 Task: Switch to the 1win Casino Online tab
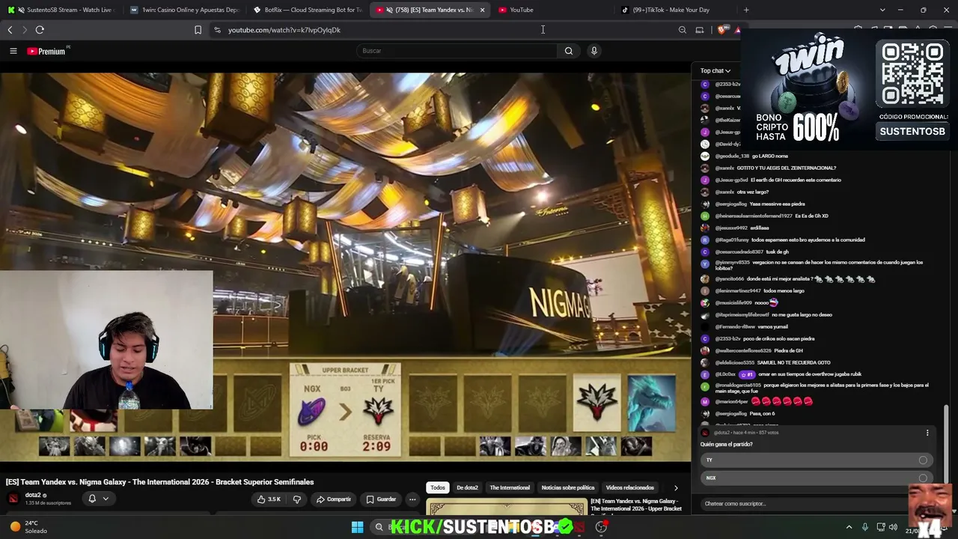click(x=185, y=10)
